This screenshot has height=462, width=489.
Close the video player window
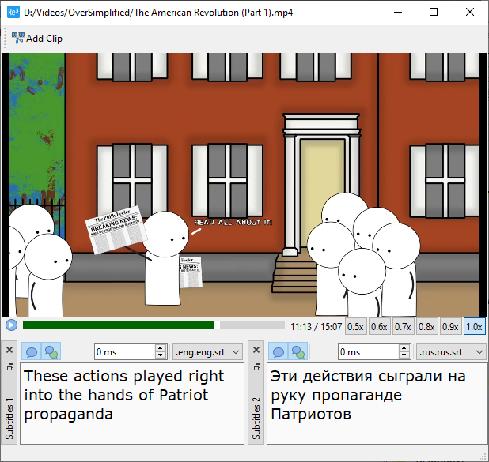470,13
